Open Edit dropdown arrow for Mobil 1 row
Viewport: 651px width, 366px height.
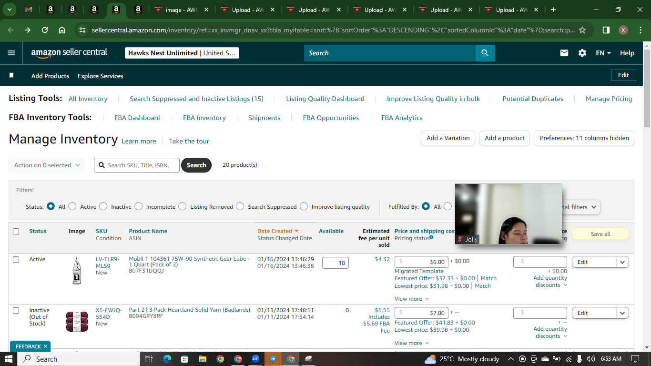click(623, 262)
